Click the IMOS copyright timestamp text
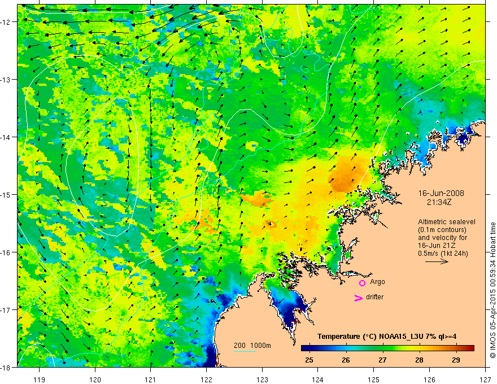 pos(492,290)
